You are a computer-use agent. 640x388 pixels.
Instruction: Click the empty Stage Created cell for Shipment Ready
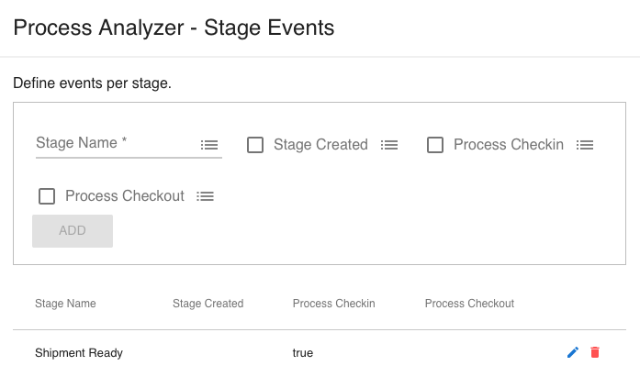pos(208,353)
